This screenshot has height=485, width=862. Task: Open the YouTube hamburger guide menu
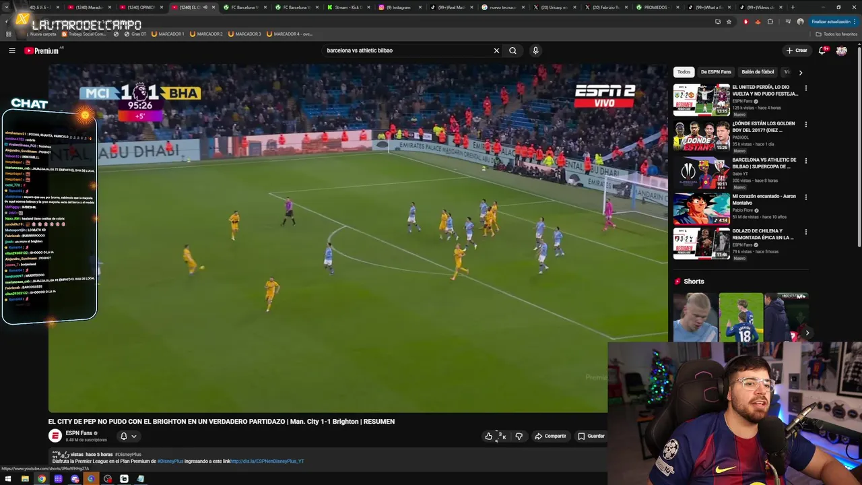pyautogui.click(x=11, y=51)
